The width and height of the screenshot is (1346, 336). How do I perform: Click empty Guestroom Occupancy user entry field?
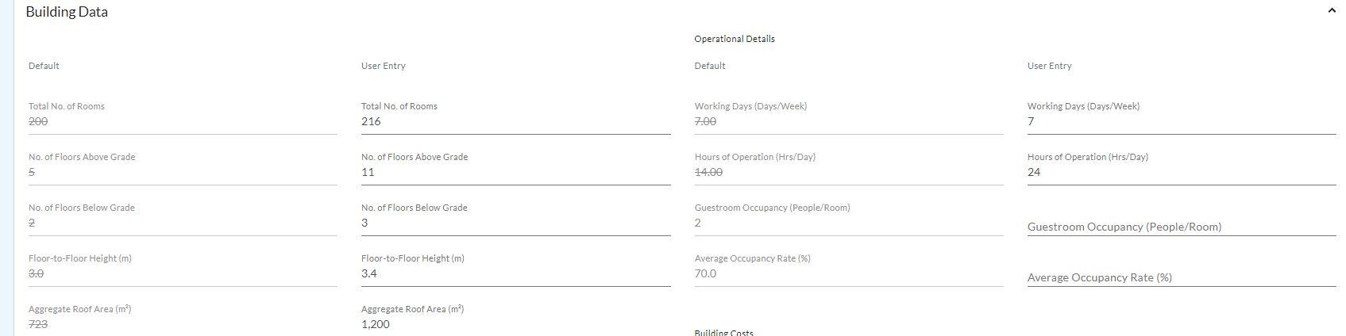(x=1180, y=227)
